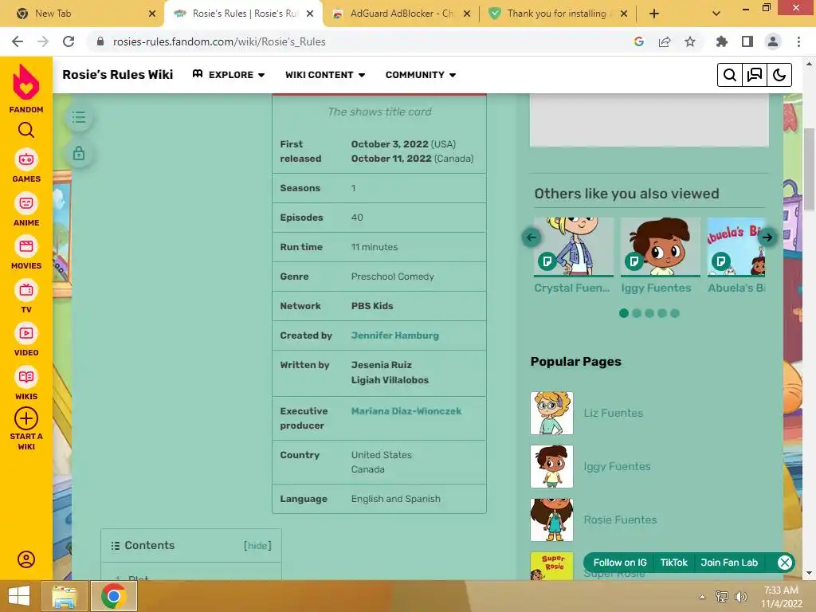This screenshot has width=816, height=612.
Task: Select the fourth carousel dot
Action: [662, 313]
